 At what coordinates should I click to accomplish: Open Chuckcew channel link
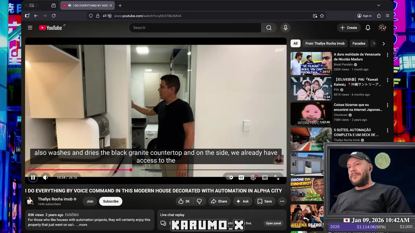(340, 115)
